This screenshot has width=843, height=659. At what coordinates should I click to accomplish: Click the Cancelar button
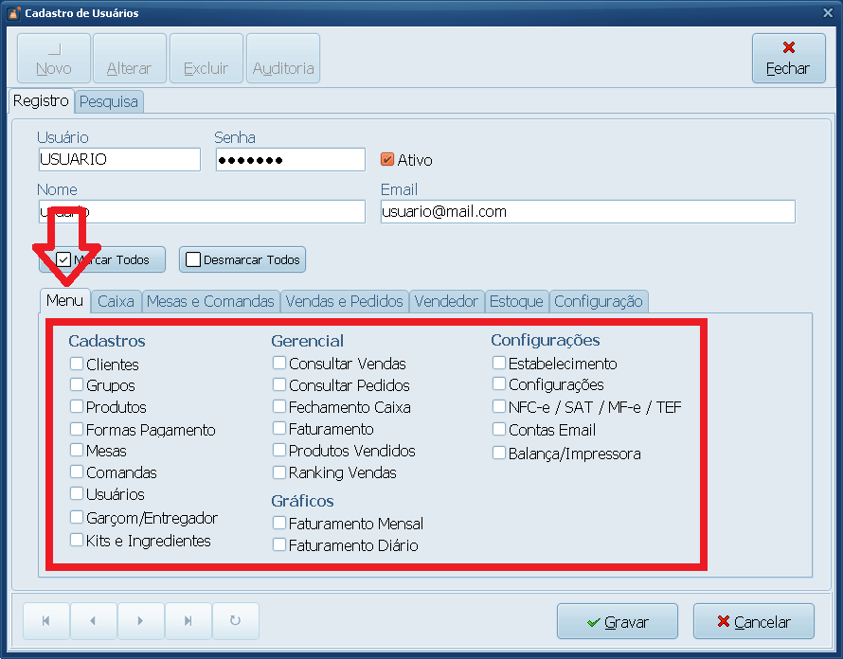(x=753, y=622)
